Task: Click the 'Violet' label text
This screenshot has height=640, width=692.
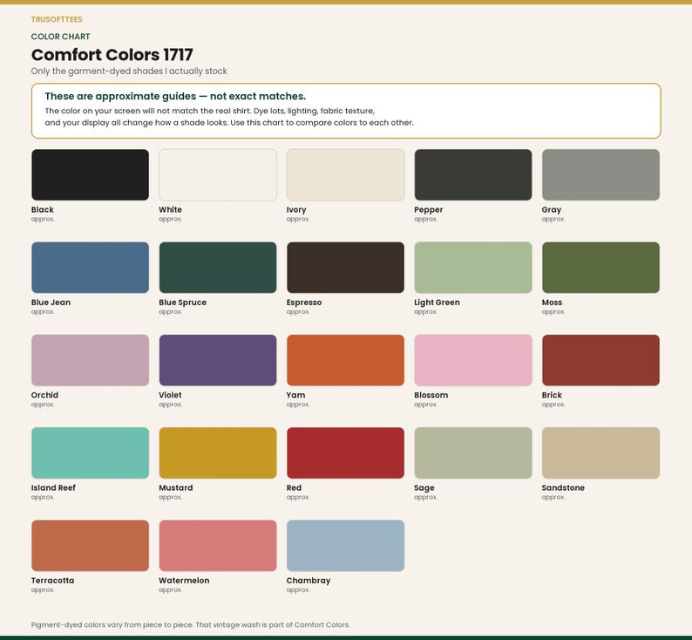Action: point(170,395)
